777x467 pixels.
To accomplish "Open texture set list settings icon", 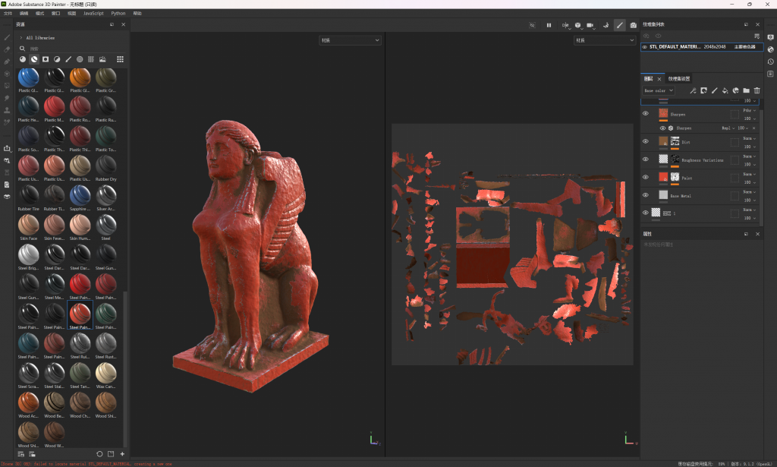I will (x=757, y=36).
